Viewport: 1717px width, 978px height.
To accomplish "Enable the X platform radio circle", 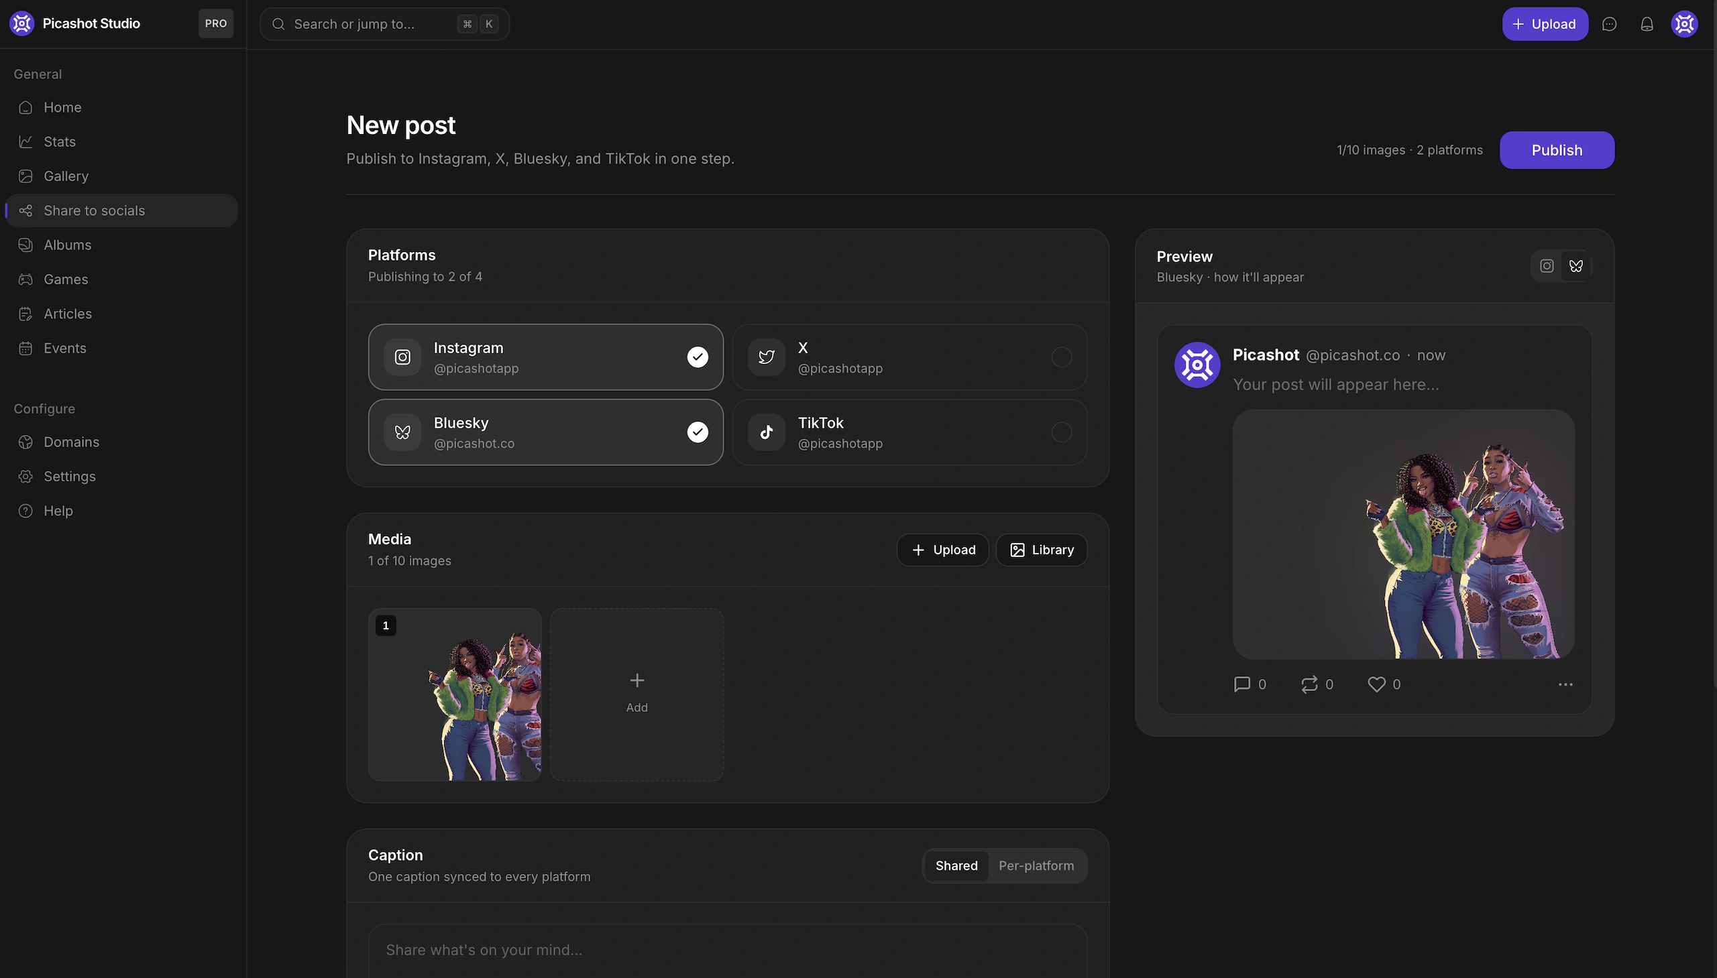I will (1062, 357).
